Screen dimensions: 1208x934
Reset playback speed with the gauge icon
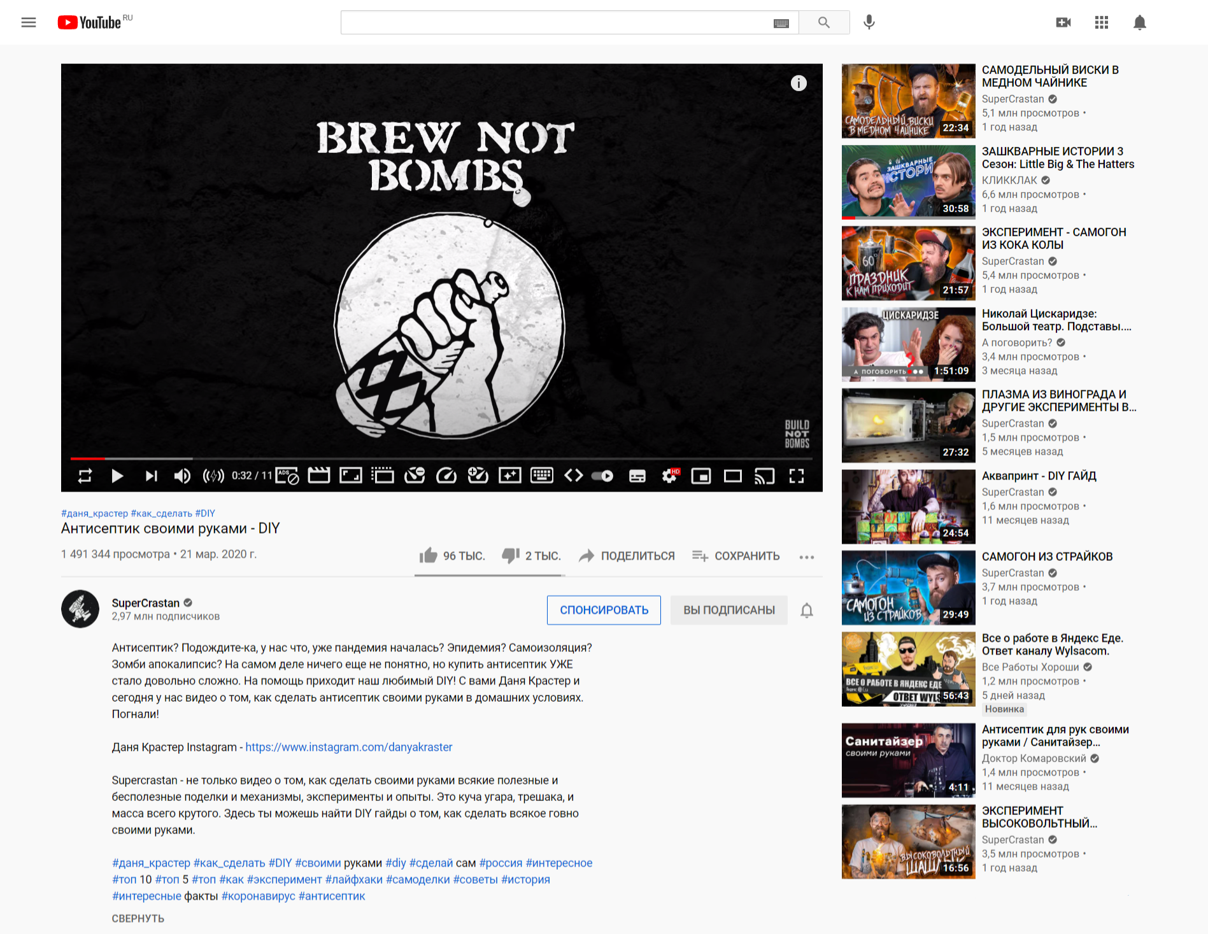coord(446,476)
